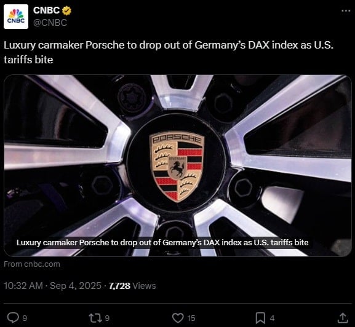Click the 10:32 AM Sep 4, 2025 timestamp

coord(52,286)
